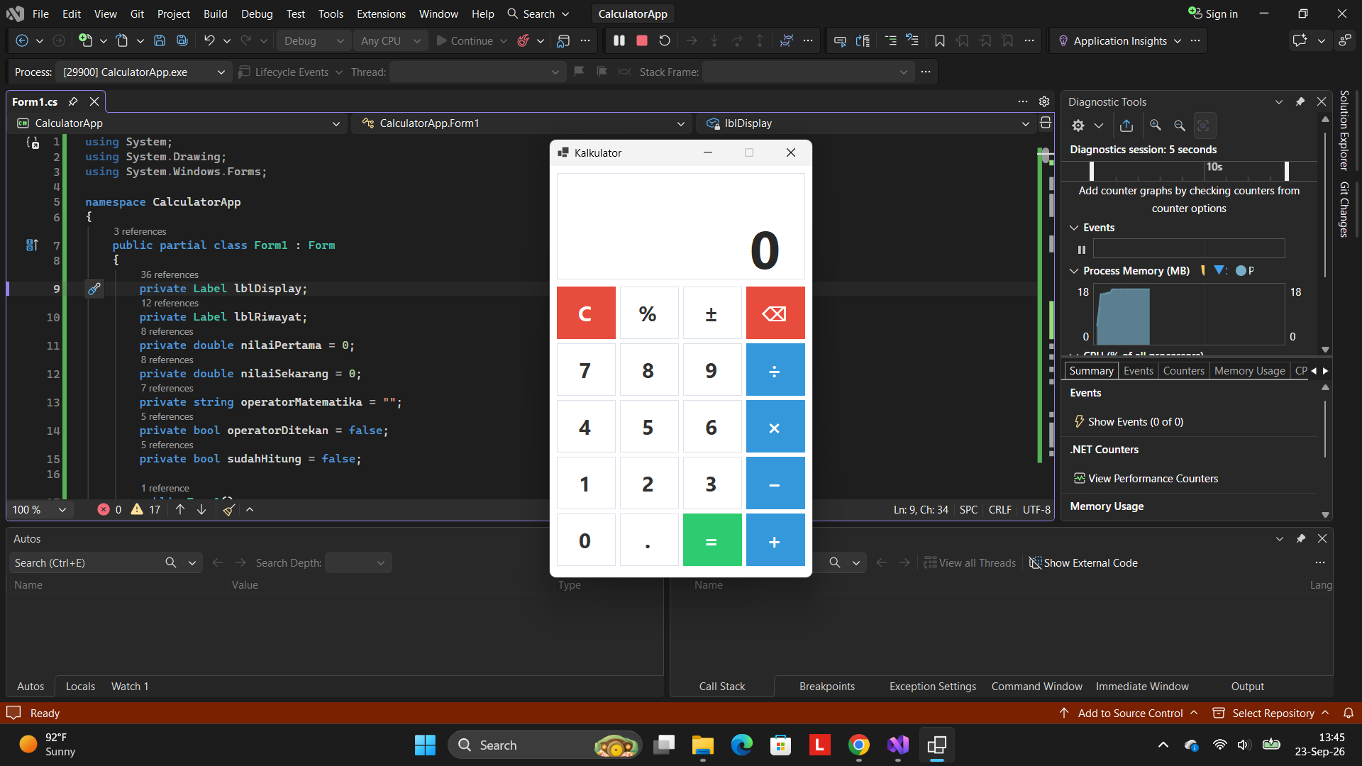The image size is (1362, 766).
Task: Collapse the Events graph section
Action: [x=1074, y=228]
